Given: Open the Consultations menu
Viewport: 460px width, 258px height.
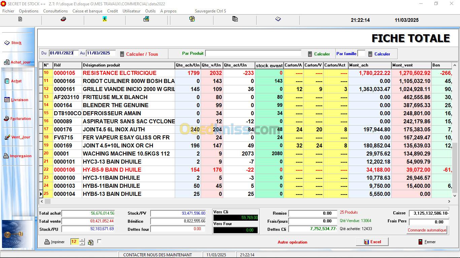Looking at the screenshot, I should coord(56,11).
